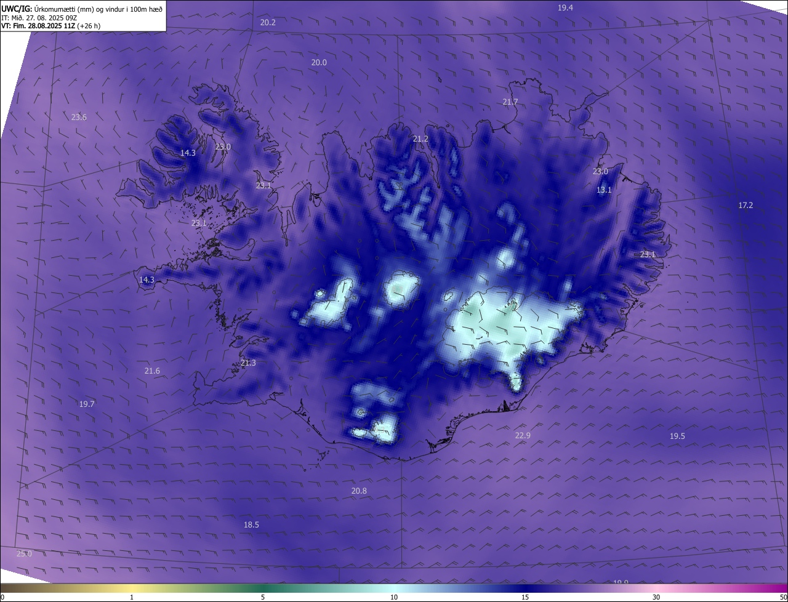The image size is (788, 602).
Task: Click the 30 tick on the color scale
Action: pos(656,597)
